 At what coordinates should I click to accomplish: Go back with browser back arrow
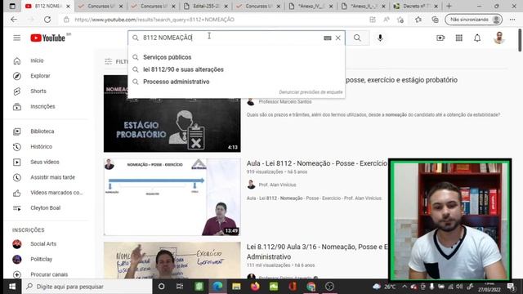coord(14,20)
